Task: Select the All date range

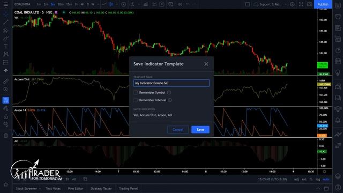Action: (74, 179)
